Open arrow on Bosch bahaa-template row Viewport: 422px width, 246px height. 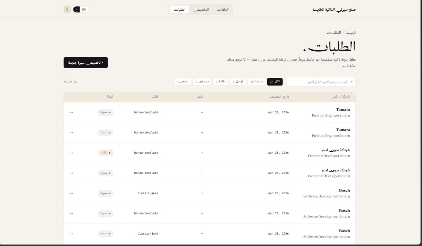pyautogui.click(x=71, y=213)
